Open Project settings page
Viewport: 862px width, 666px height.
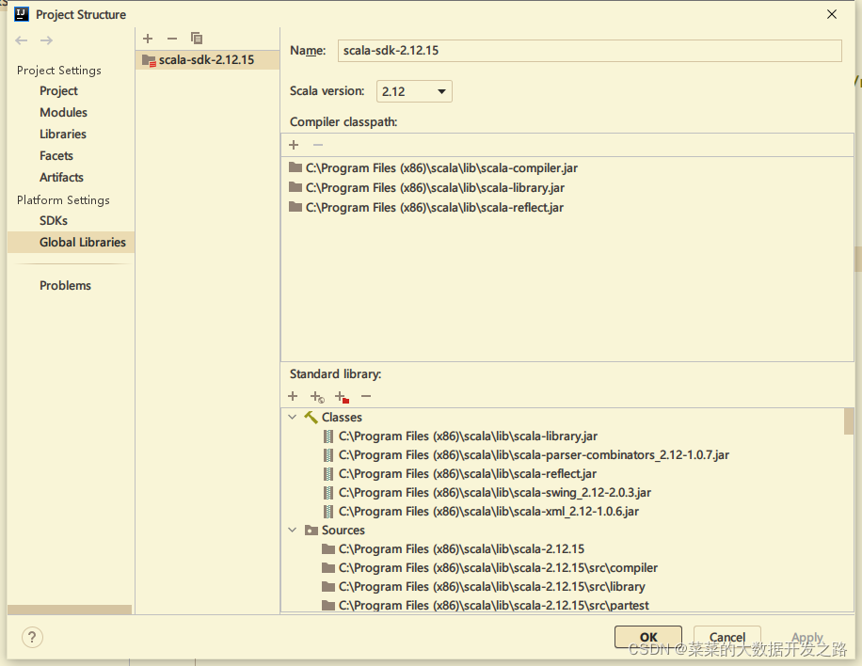coord(58,90)
